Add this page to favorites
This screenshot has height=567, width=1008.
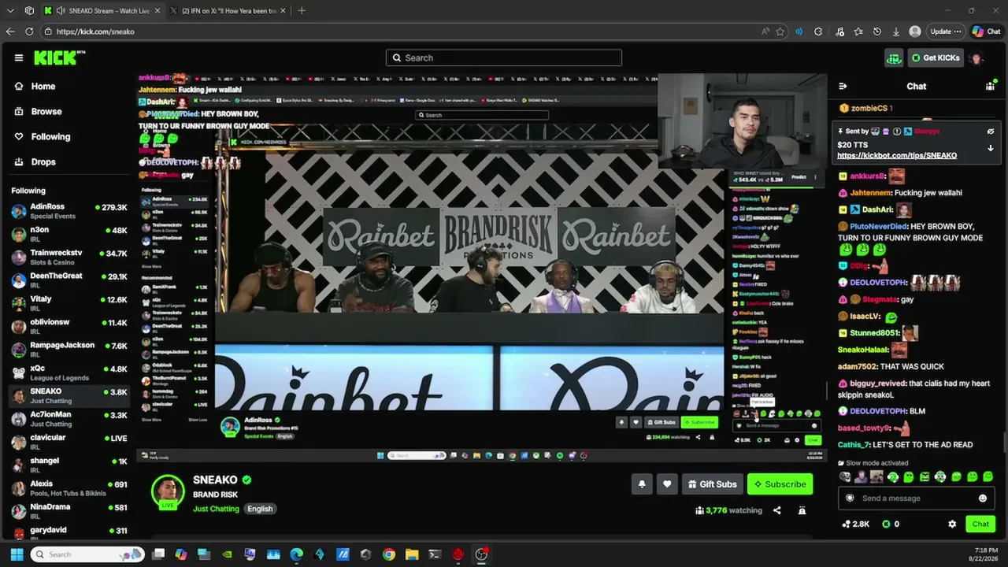[x=780, y=31]
